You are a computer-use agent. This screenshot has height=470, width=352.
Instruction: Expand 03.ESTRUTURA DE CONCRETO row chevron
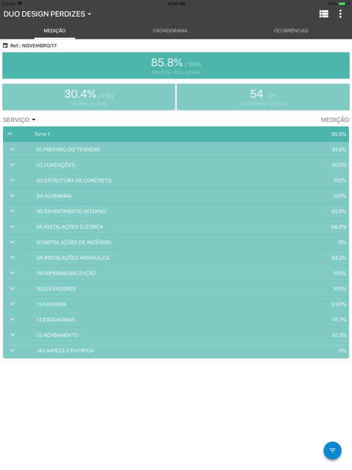tap(13, 180)
